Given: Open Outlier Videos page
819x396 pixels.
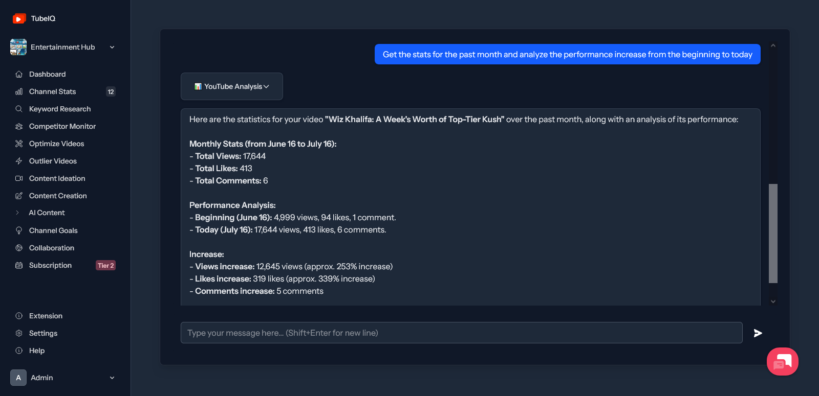Looking at the screenshot, I should (x=53, y=161).
